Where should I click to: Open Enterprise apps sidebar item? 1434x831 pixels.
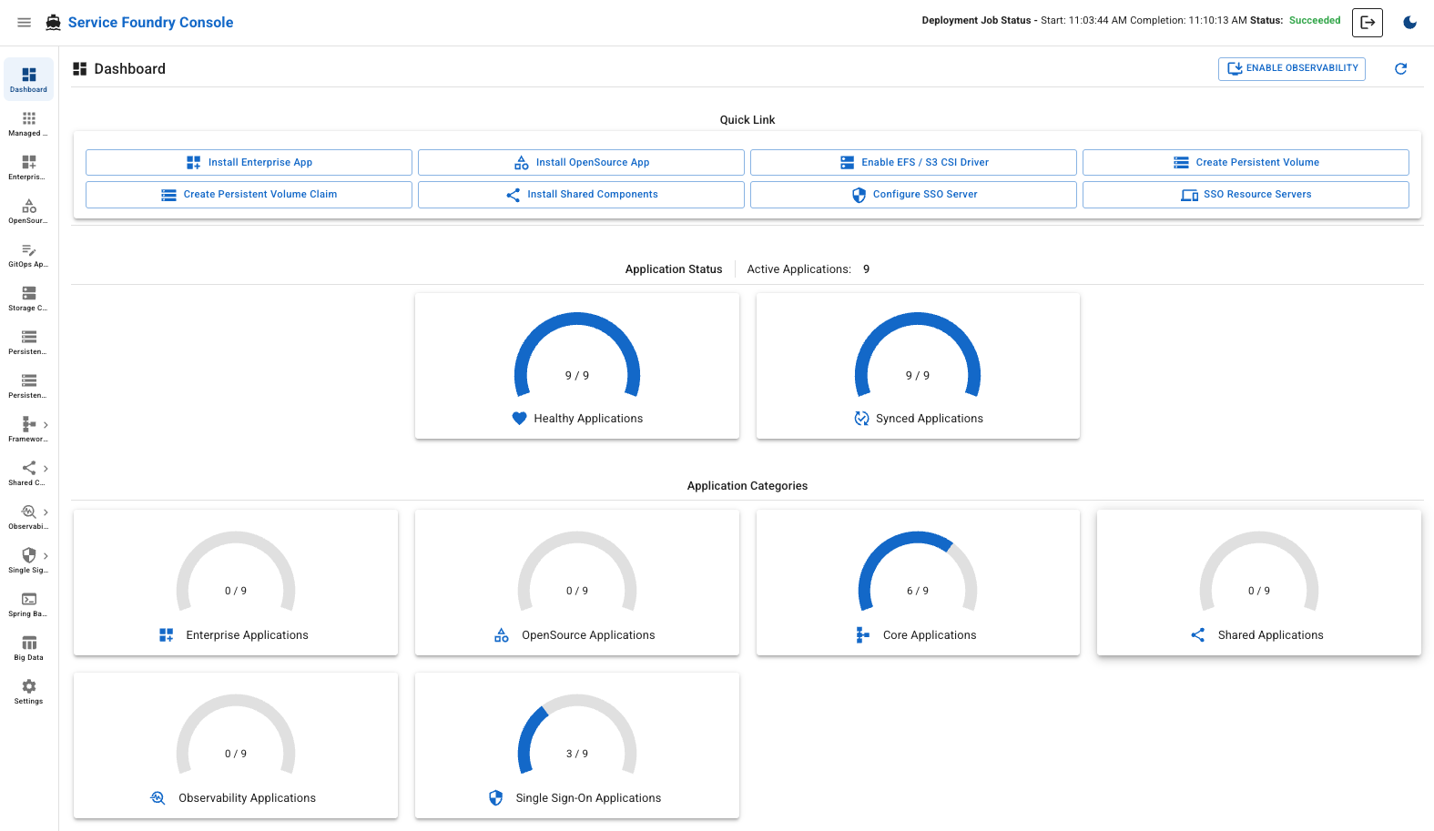point(29,167)
